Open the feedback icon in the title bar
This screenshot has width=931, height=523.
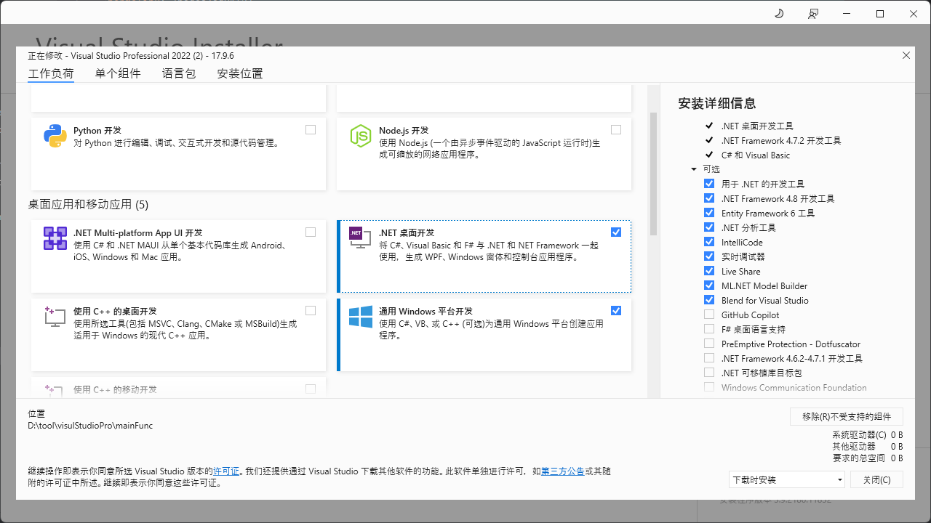coord(813,14)
